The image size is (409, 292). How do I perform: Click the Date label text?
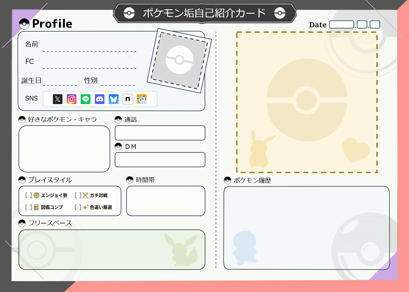[x=318, y=25]
